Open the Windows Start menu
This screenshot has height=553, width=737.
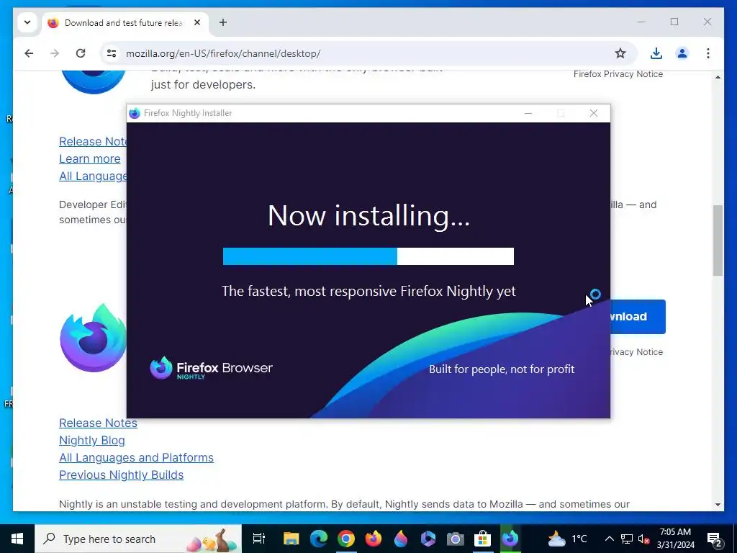17,539
